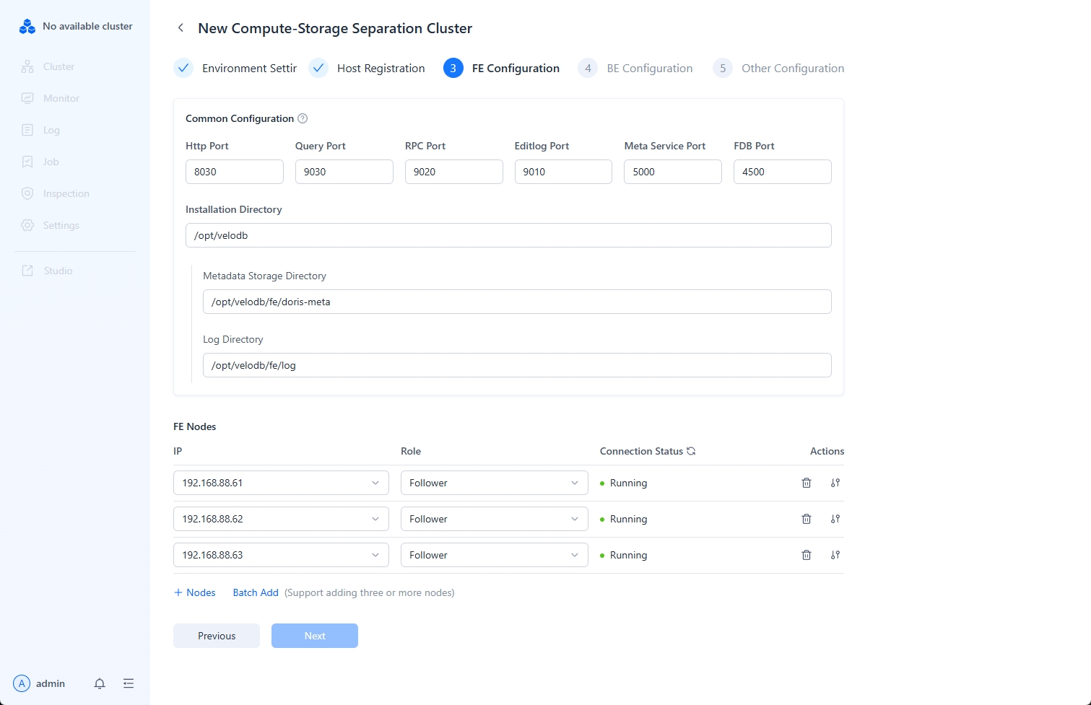Refresh the Connection Status column
Viewport: 1091px width, 705px height.
691,451
